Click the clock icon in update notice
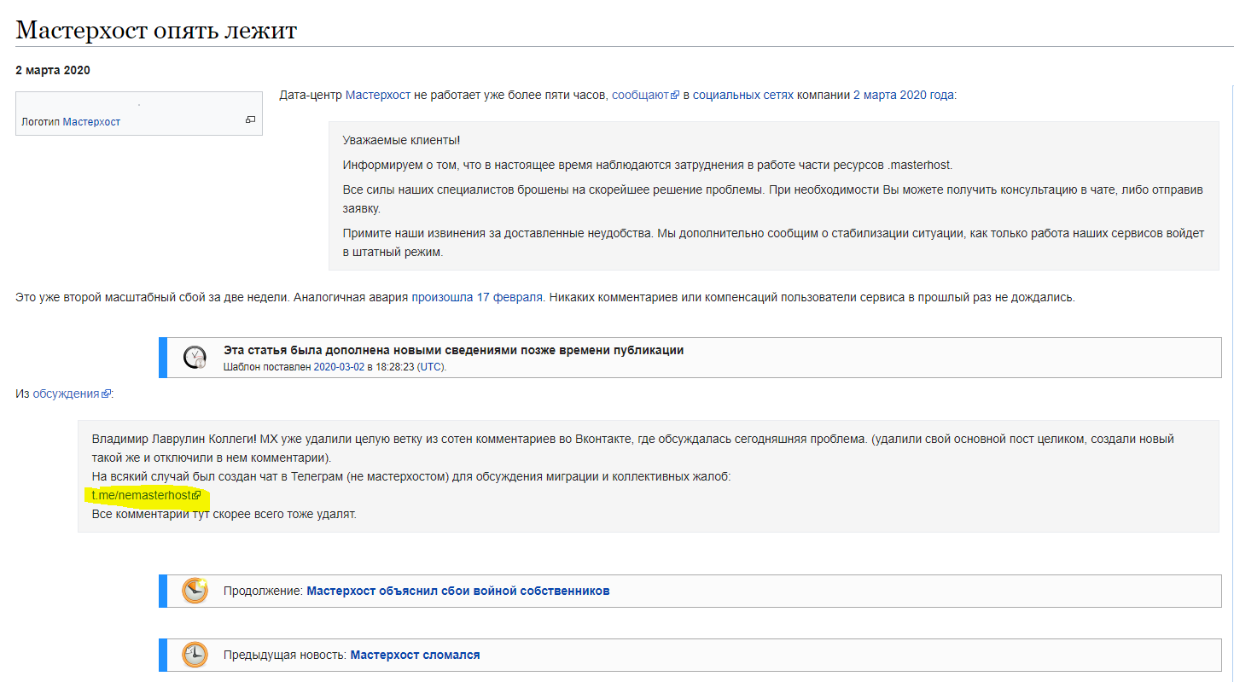This screenshot has height=682, width=1234. point(195,358)
